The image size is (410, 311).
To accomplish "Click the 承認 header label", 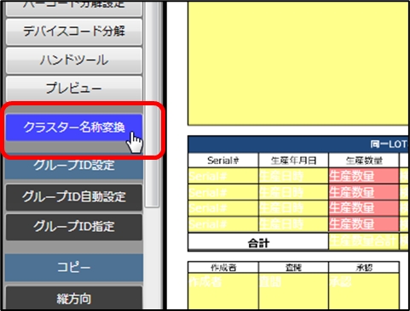I will coord(363,268).
